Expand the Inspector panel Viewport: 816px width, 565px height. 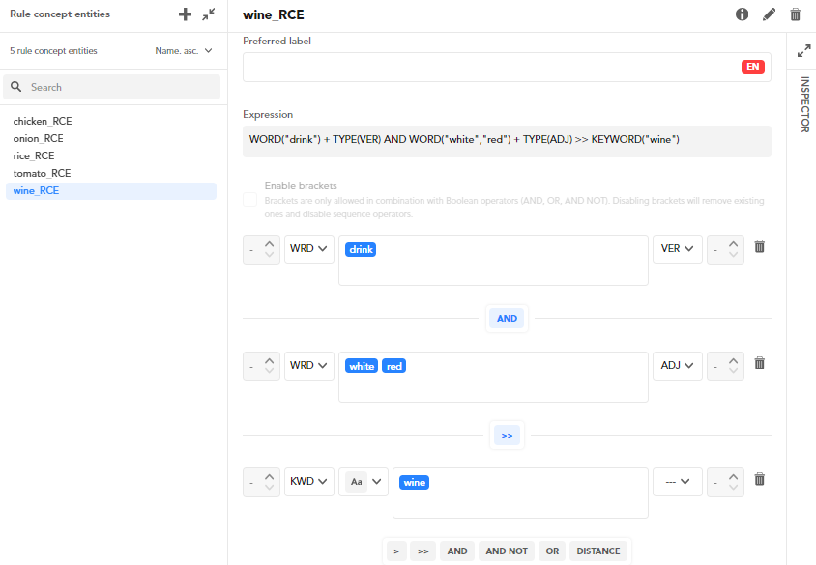pyautogui.click(x=801, y=49)
